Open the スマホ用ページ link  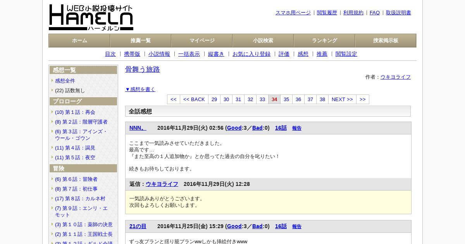click(x=293, y=12)
